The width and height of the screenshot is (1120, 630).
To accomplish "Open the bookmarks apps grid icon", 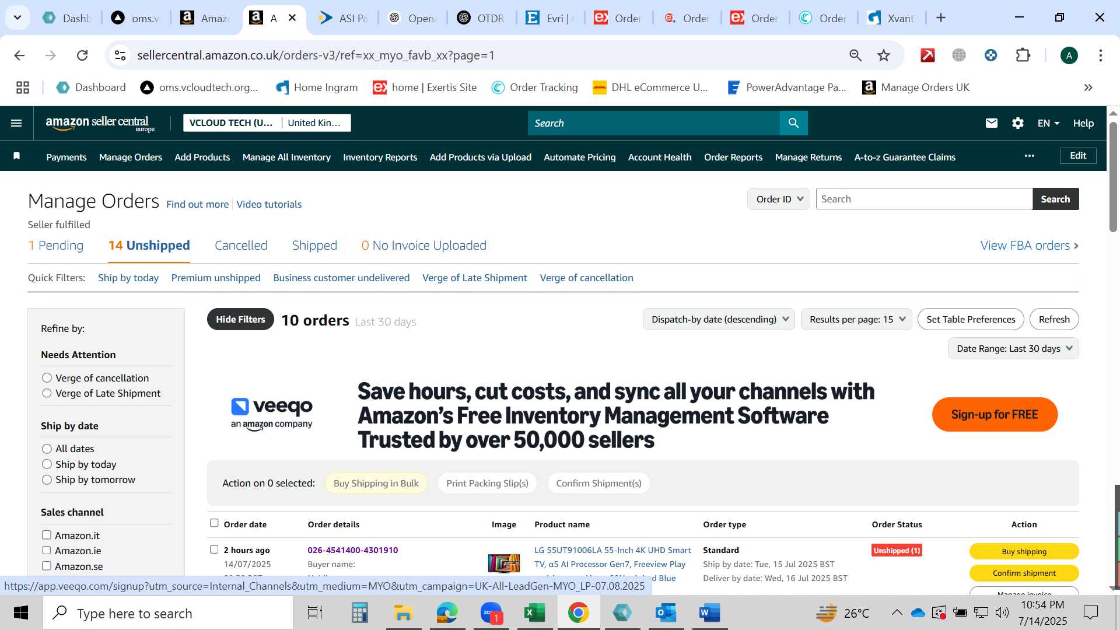I will click(23, 87).
